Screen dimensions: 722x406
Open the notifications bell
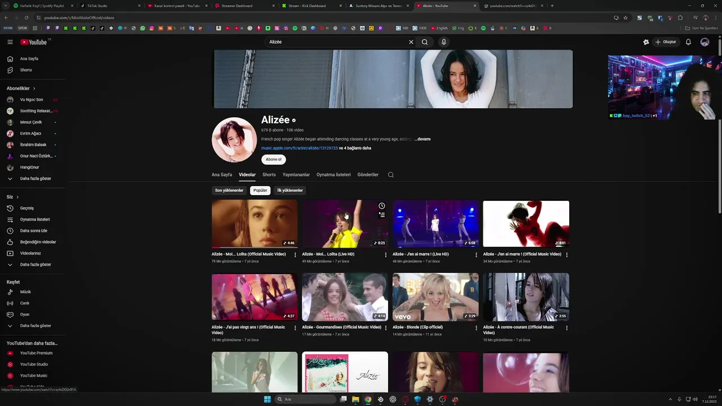pos(688,42)
